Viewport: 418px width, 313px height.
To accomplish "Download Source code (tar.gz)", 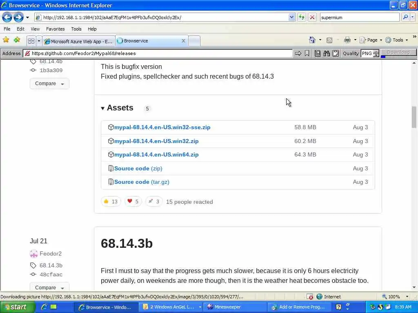I will (x=142, y=182).
